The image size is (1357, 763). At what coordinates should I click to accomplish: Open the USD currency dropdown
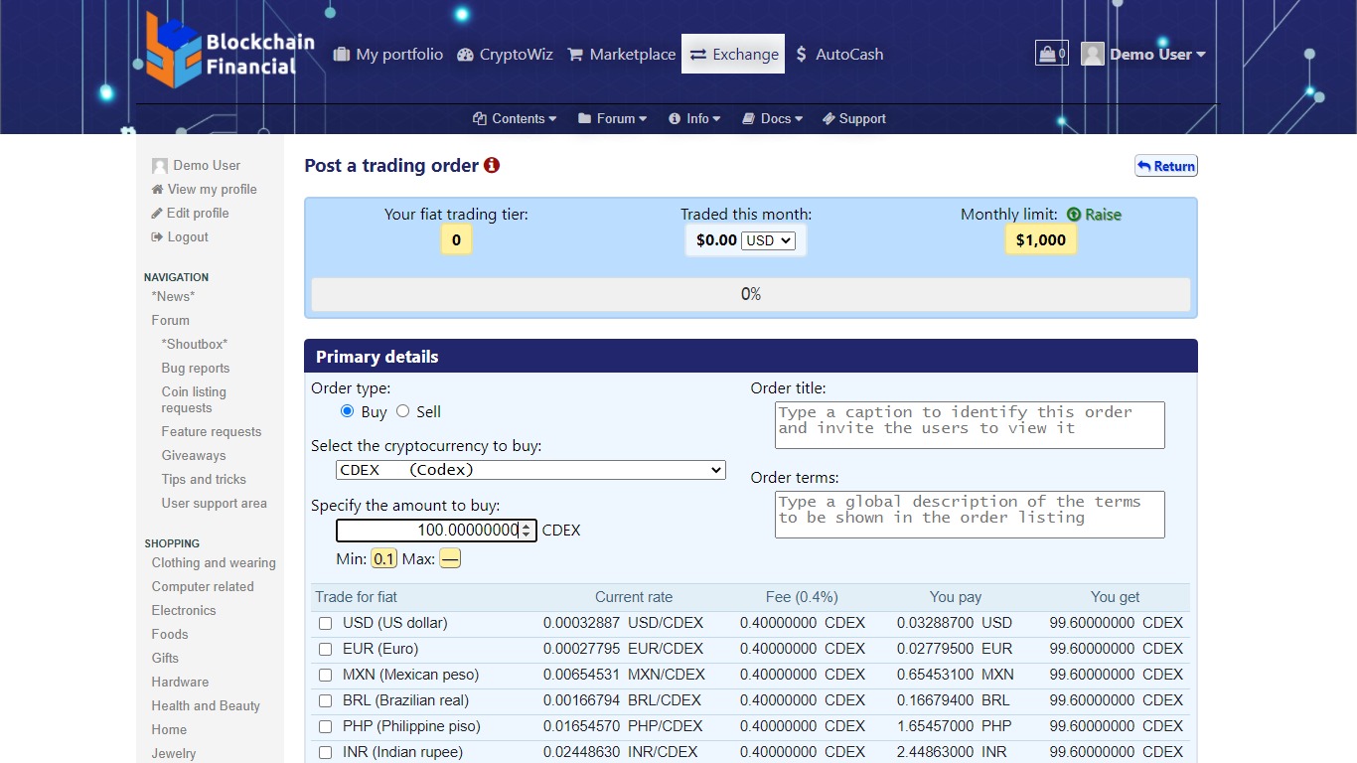tap(768, 240)
